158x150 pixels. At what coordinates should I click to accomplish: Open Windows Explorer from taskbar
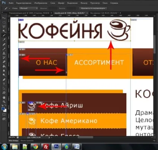(x=15, y=147)
